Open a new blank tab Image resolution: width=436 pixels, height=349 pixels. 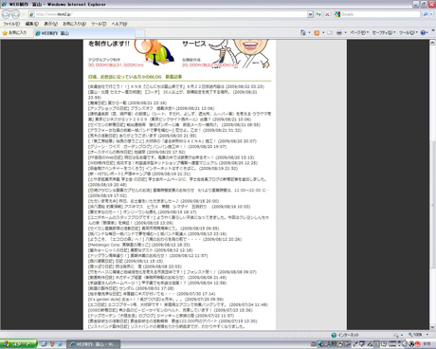point(140,33)
